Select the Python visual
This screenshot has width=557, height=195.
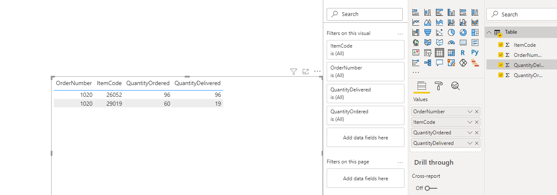[x=475, y=53]
